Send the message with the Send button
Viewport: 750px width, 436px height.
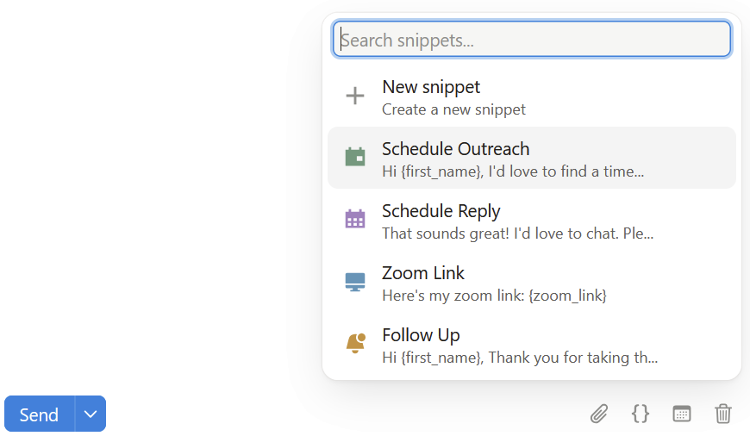pyautogui.click(x=39, y=414)
